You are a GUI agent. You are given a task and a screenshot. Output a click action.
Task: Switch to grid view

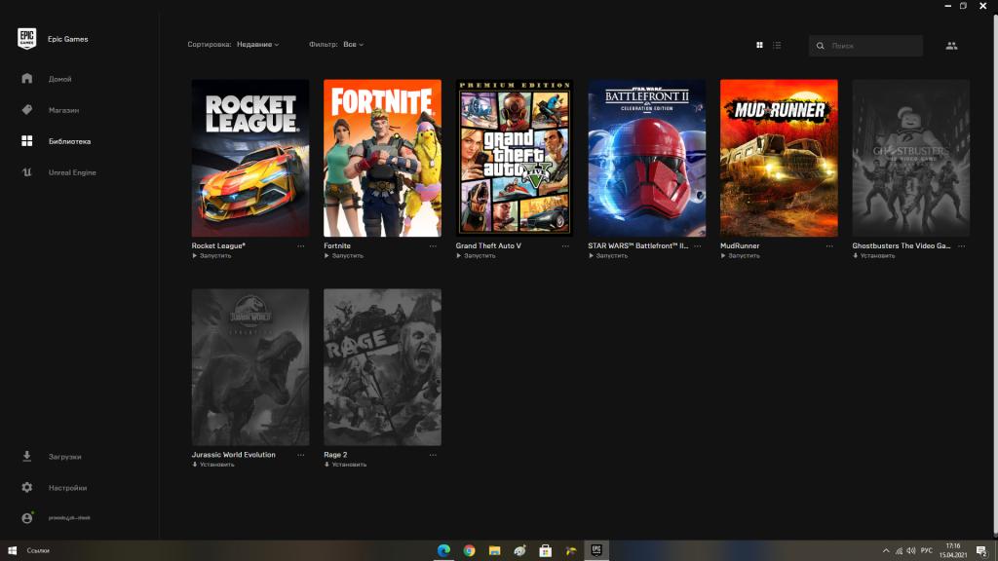759,45
